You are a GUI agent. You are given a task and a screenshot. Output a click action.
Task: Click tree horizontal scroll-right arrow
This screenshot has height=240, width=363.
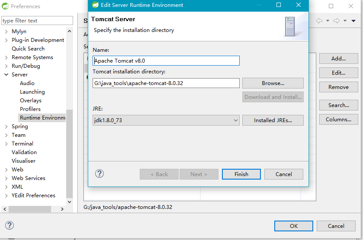coord(62,209)
